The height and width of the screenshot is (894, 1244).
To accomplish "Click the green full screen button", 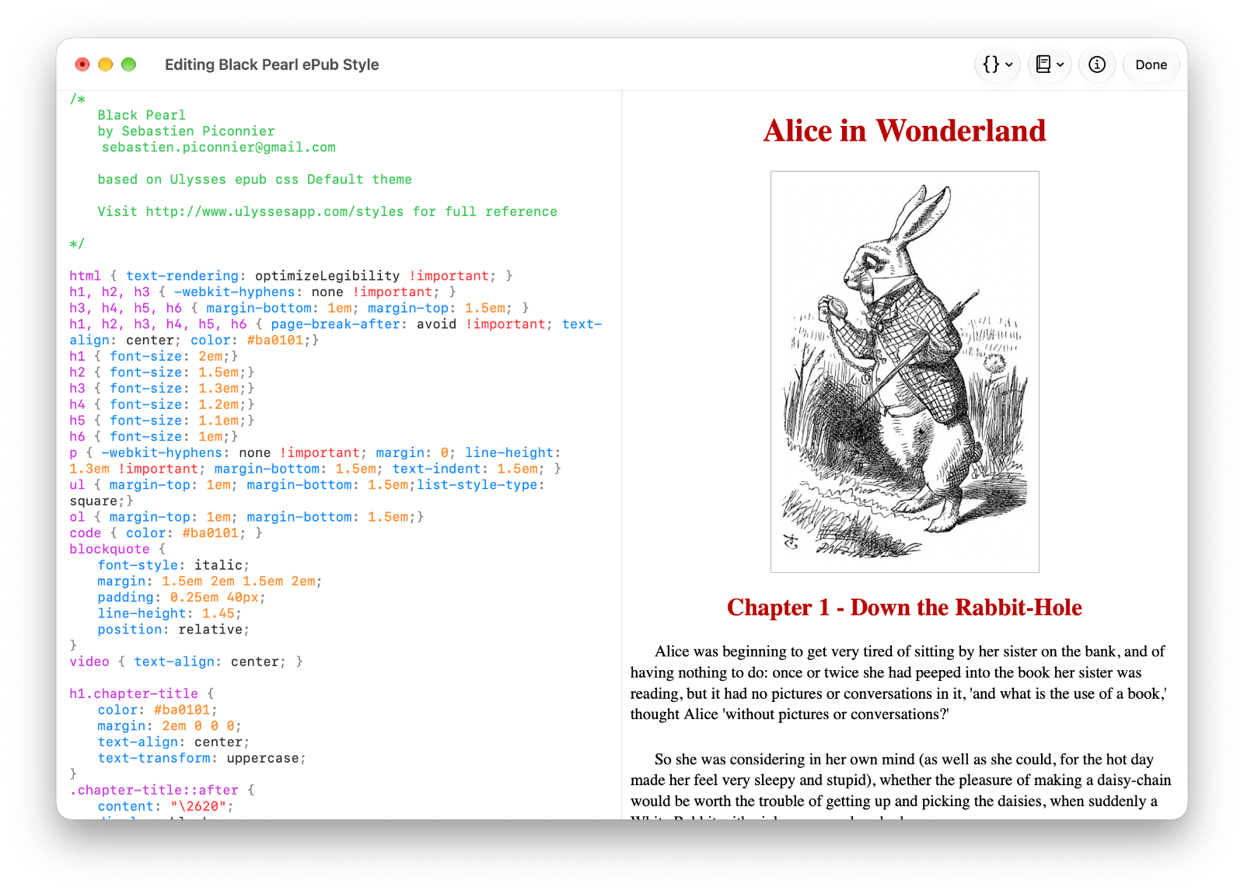I will pos(129,65).
